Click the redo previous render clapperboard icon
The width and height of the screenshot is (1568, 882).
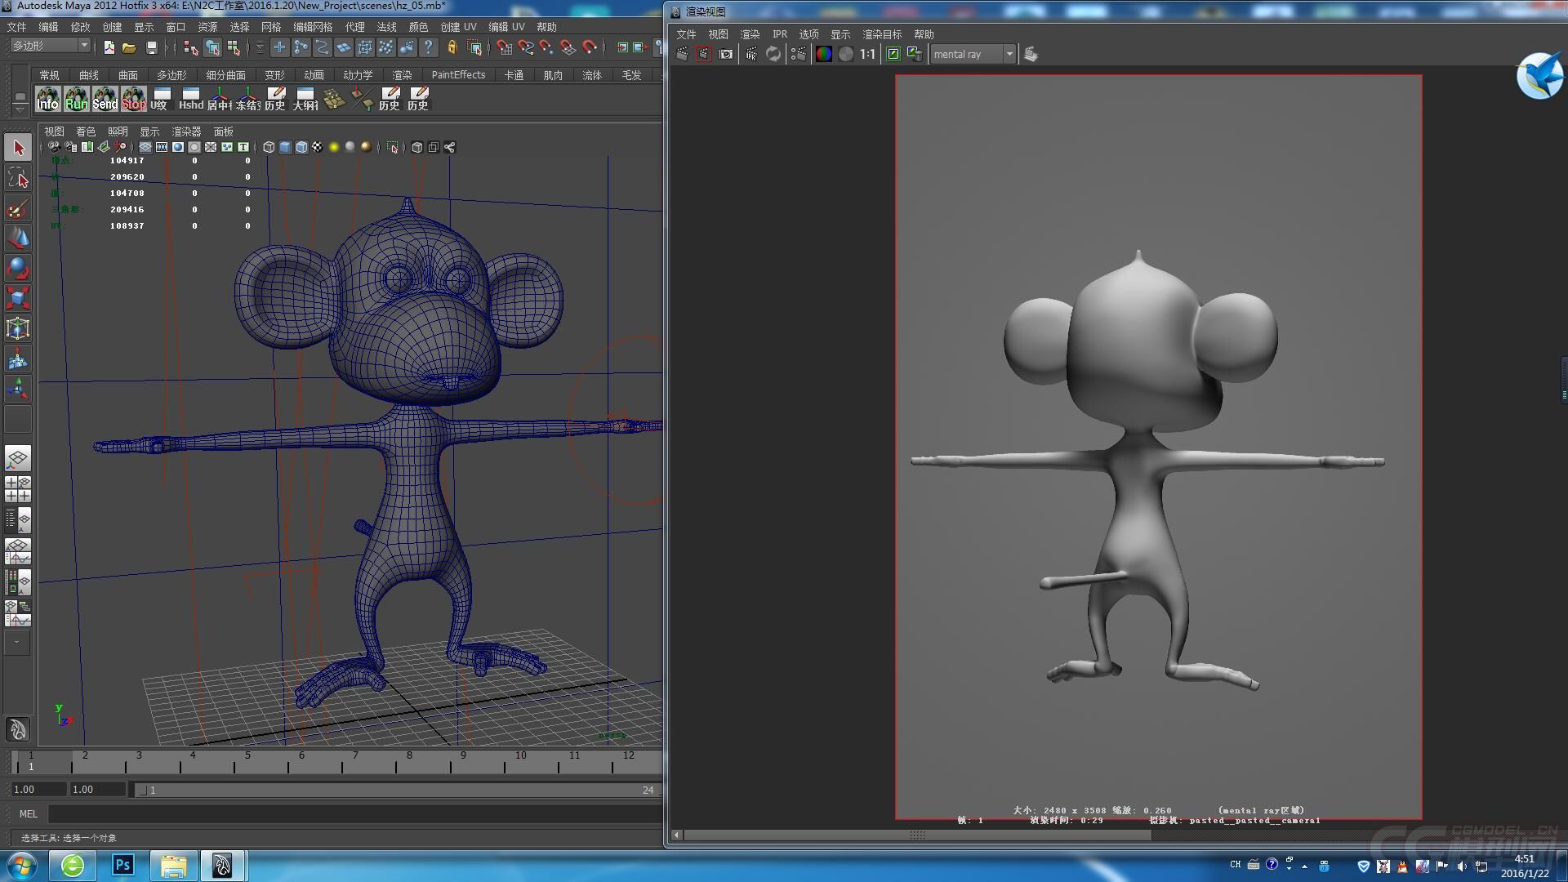tap(682, 54)
